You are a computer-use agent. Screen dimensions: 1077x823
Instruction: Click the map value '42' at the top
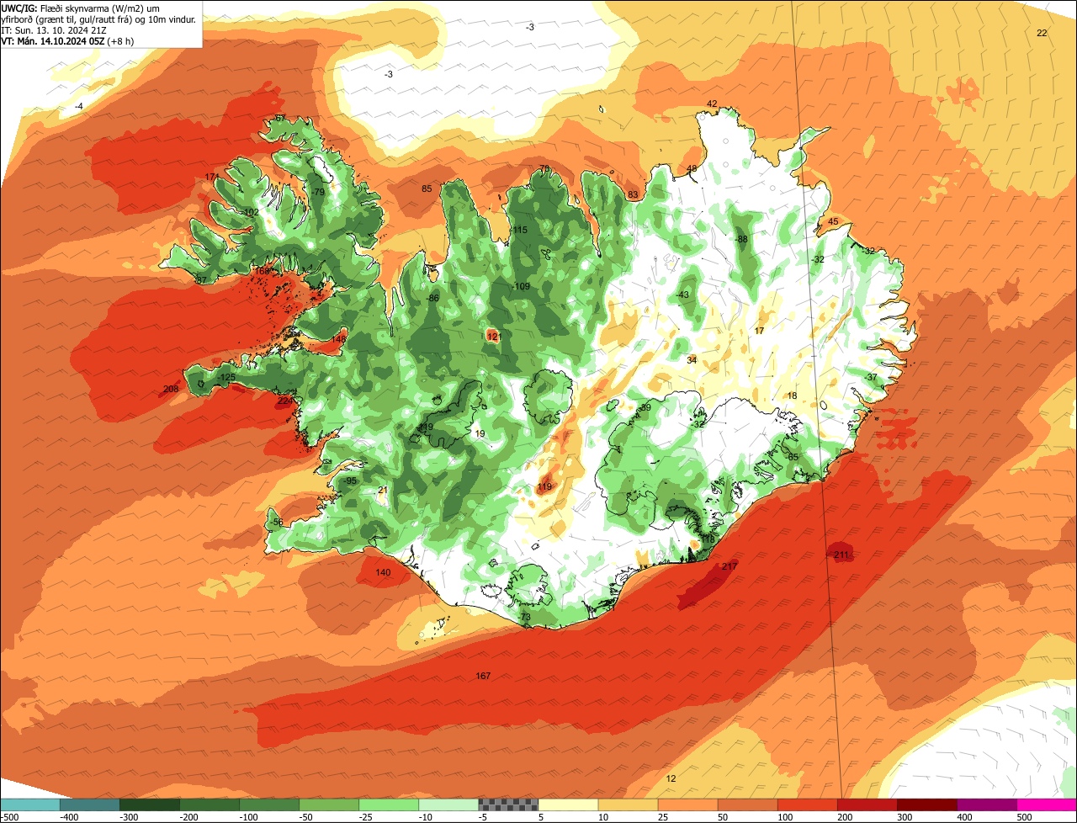[x=712, y=104]
